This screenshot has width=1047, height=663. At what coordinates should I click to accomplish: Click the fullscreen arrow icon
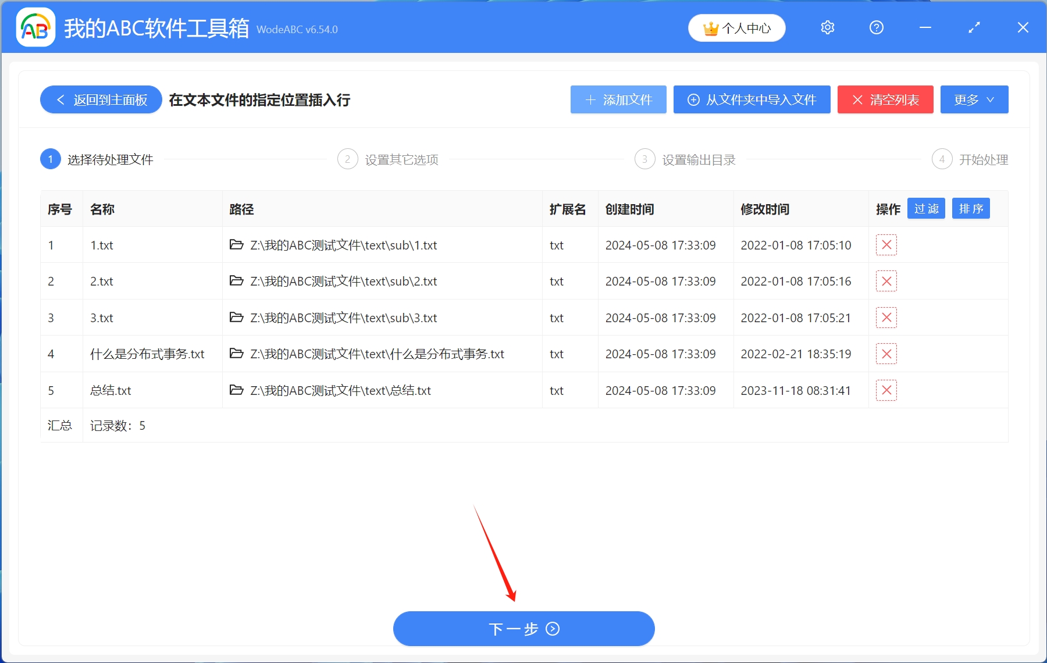pos(974,27)
